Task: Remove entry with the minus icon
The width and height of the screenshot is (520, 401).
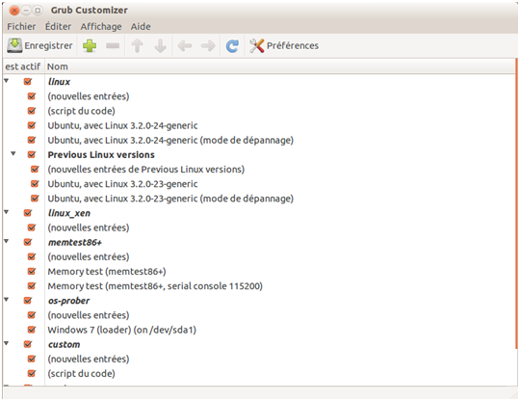Action: point(113,46)
